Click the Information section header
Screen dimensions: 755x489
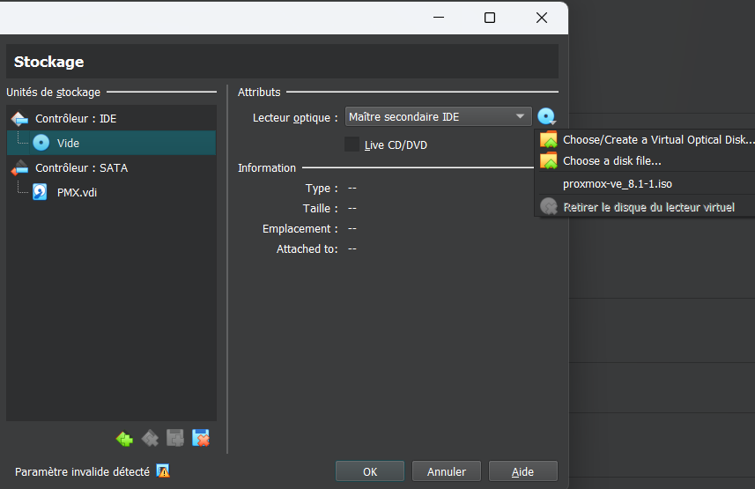(x=267, y=168)
